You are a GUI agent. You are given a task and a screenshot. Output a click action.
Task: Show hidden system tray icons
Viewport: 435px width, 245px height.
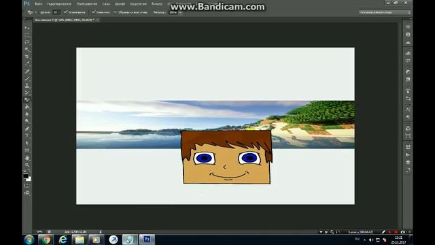coord(364,240)
